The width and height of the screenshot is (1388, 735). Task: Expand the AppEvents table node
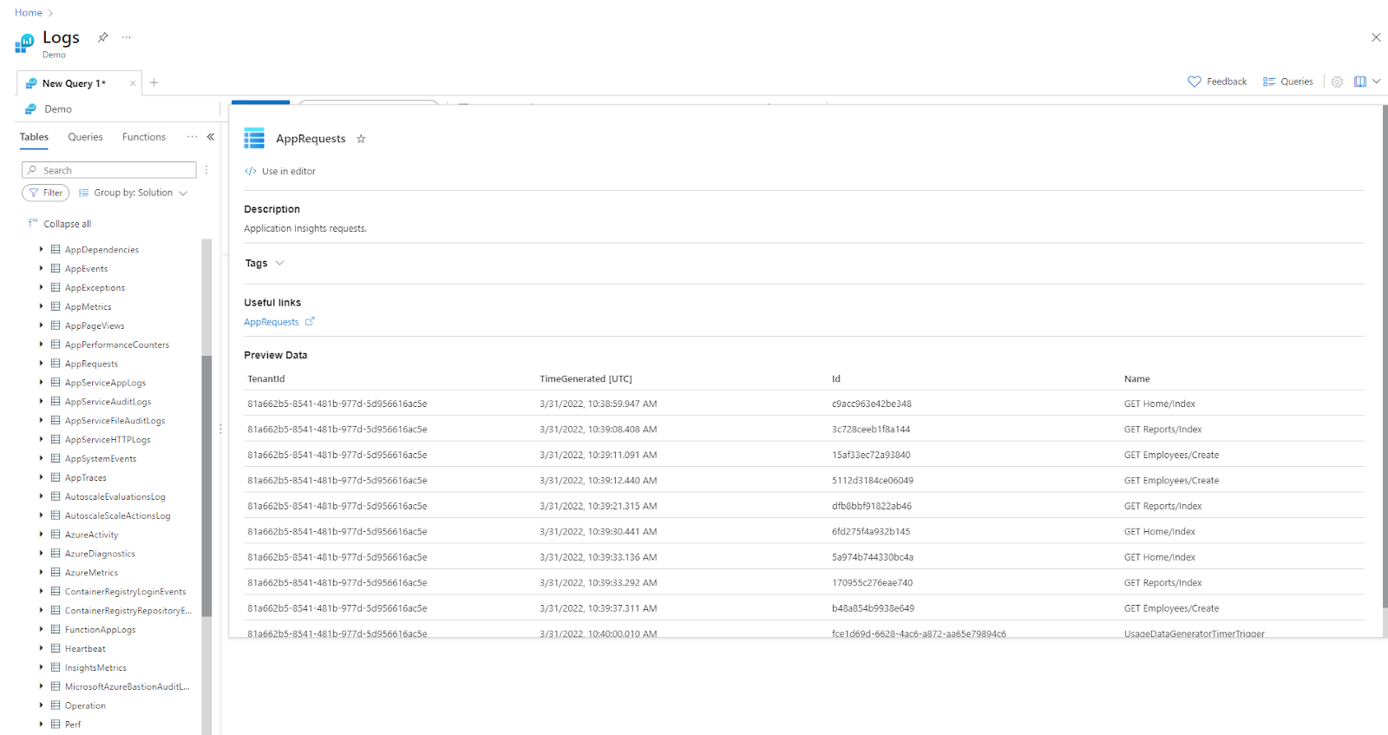(x=41, y=268)
